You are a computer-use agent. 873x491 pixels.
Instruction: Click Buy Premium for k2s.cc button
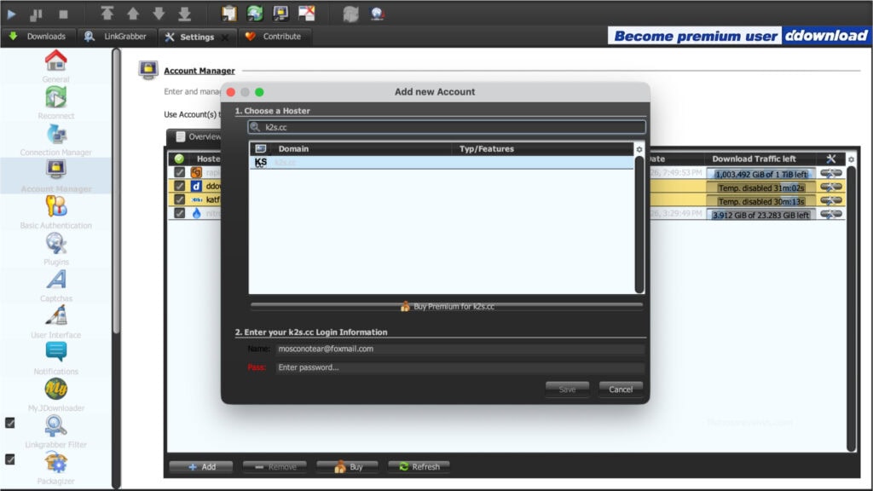(x=447, y=306)
